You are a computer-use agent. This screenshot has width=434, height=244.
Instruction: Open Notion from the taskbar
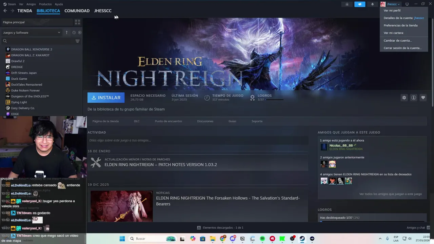242,239
